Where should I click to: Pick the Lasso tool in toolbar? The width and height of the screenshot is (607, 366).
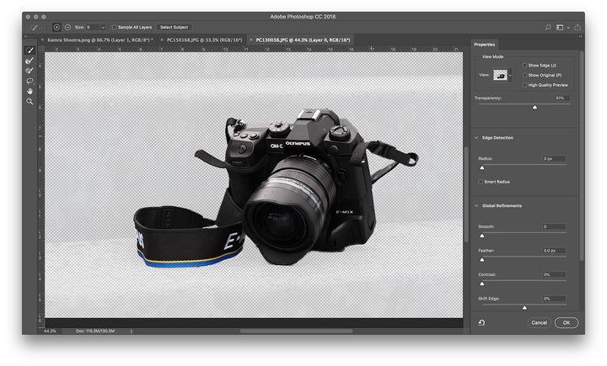point(30,81)
